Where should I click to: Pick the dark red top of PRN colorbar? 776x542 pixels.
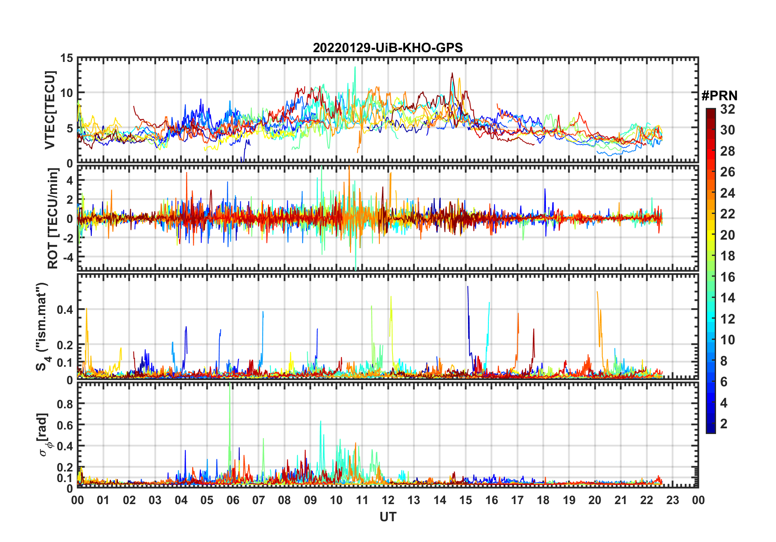click(710, 111)
